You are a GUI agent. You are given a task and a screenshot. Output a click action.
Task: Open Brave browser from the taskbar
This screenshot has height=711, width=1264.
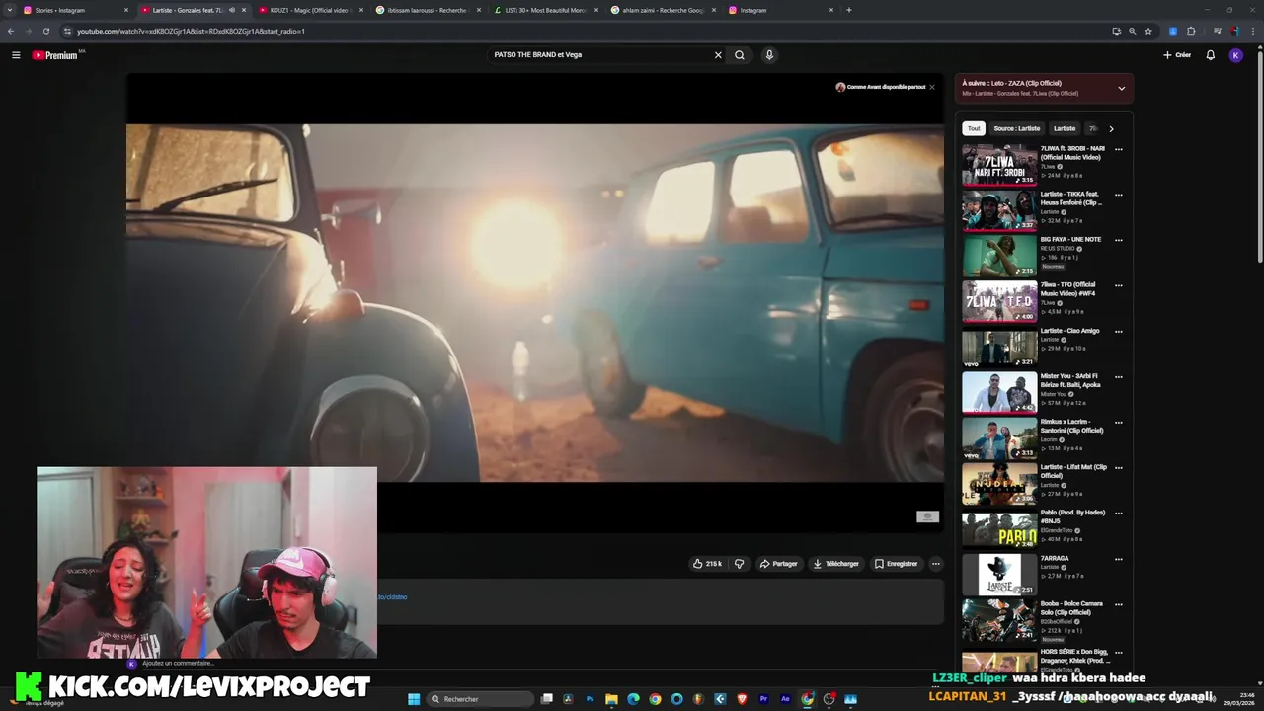click(x=742, y=699)
